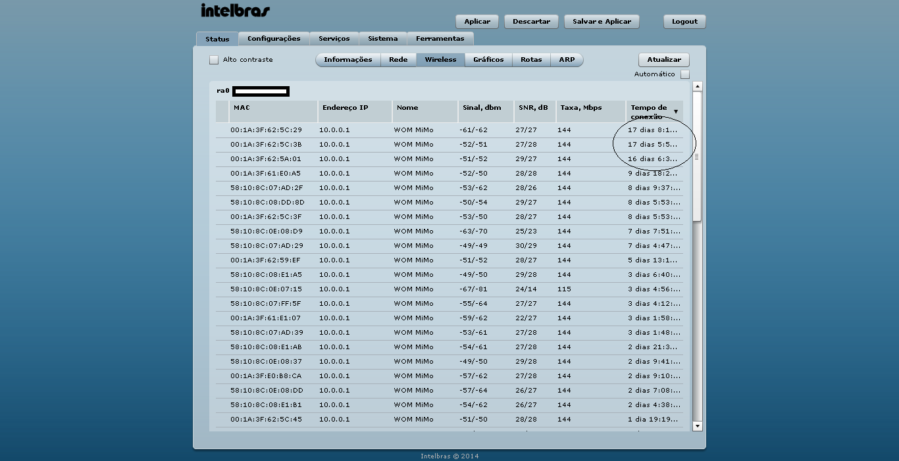Select MAC 58:10:8C:08:DD:8D
The height and width of the screenshot is (461, 899).
click(x=267, y=203)
